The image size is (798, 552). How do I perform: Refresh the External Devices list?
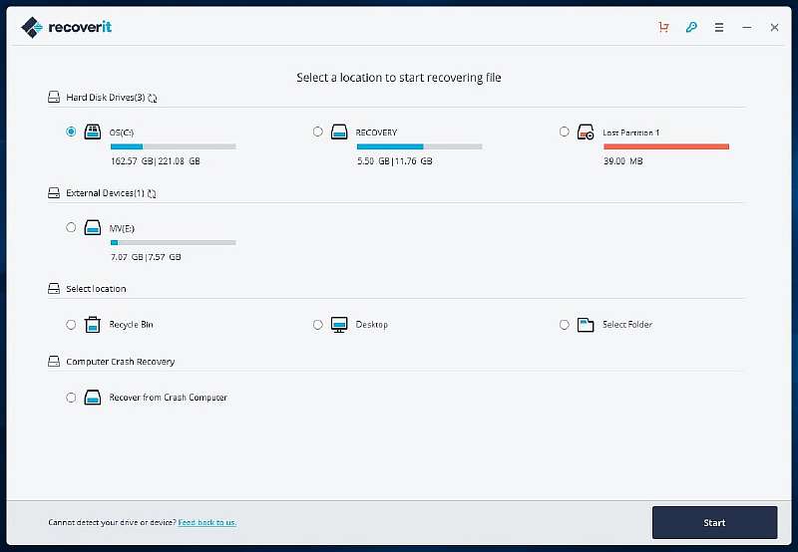(152, 193)
